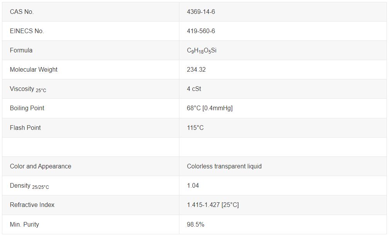Select the 115°C flash point value
The height and width of the screenshot is (237, 390).
click(x=195, y=128)
